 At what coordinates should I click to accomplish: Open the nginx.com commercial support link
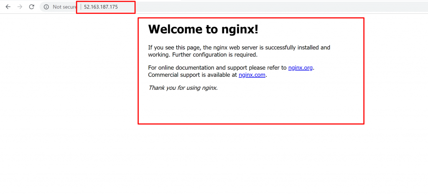pos(252,75)
